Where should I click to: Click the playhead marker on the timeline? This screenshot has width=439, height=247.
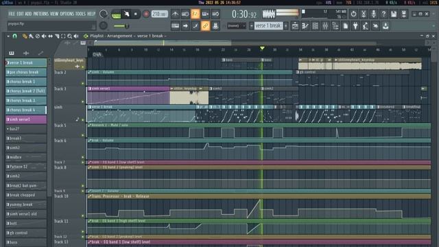[x=262, y=48]
